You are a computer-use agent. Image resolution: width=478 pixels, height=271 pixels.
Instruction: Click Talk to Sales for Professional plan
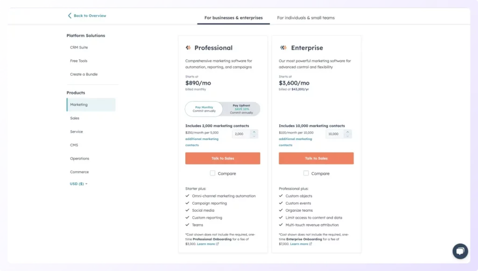click(223, 159)
